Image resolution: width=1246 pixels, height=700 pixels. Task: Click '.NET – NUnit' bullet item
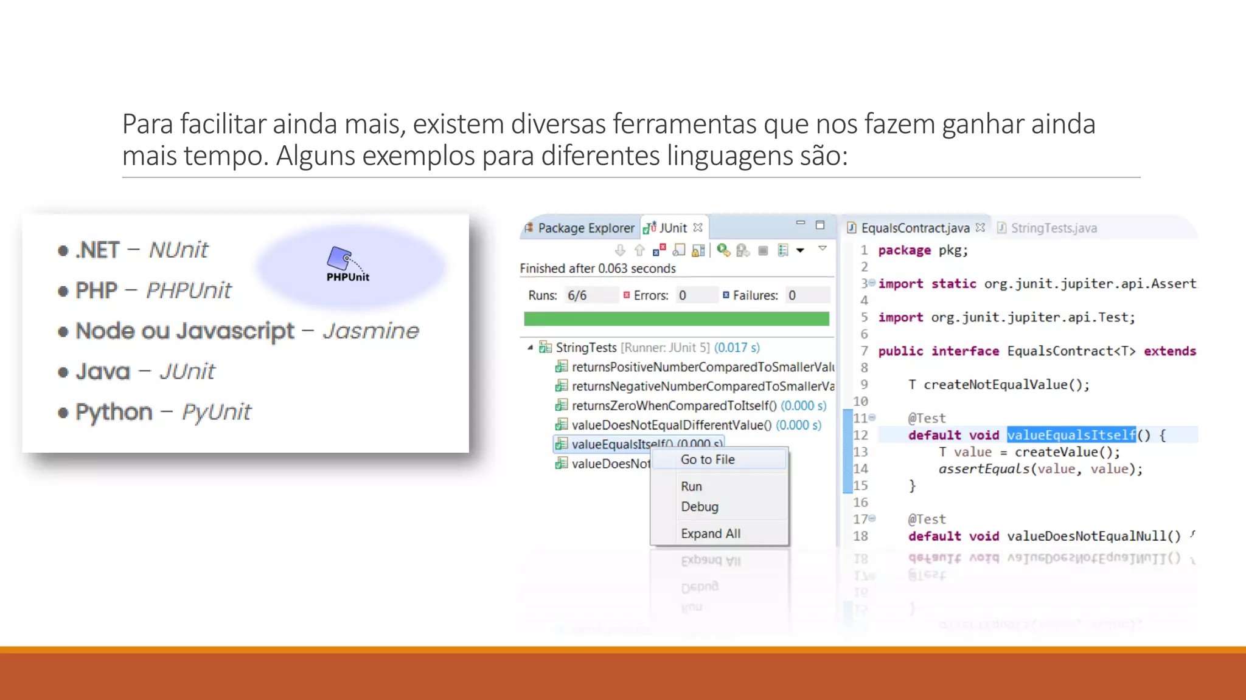133,250
